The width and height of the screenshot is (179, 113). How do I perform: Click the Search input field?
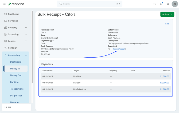pos(89,4)
